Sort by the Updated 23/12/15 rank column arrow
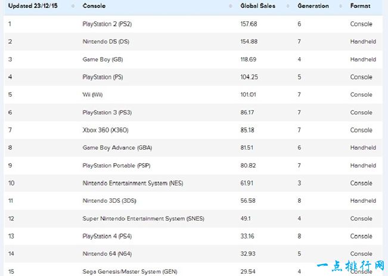Screen dimensions: 388x276 click(73, 6)
